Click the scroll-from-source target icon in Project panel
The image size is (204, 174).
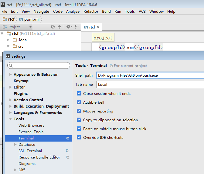pyautogui.click(x=53, y=27)
